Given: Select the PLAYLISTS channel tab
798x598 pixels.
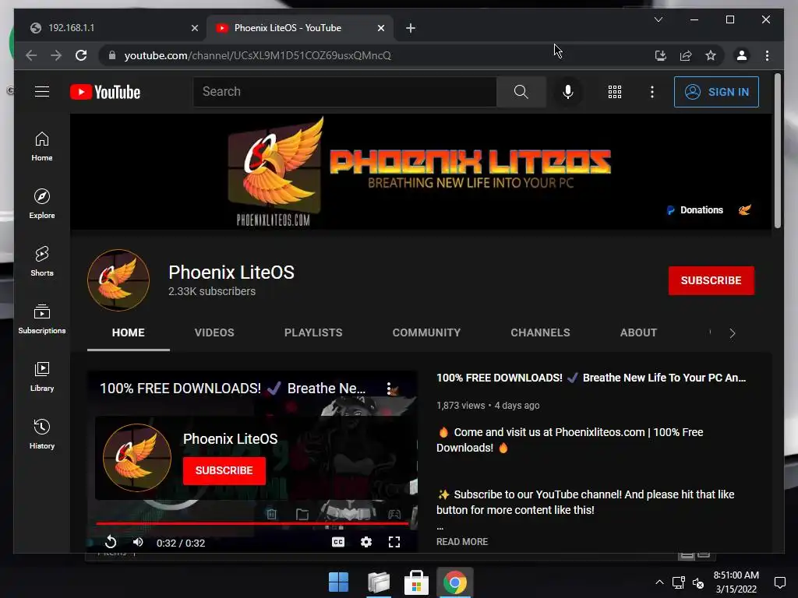Looking at the screenshot, I should coord(313,332).
